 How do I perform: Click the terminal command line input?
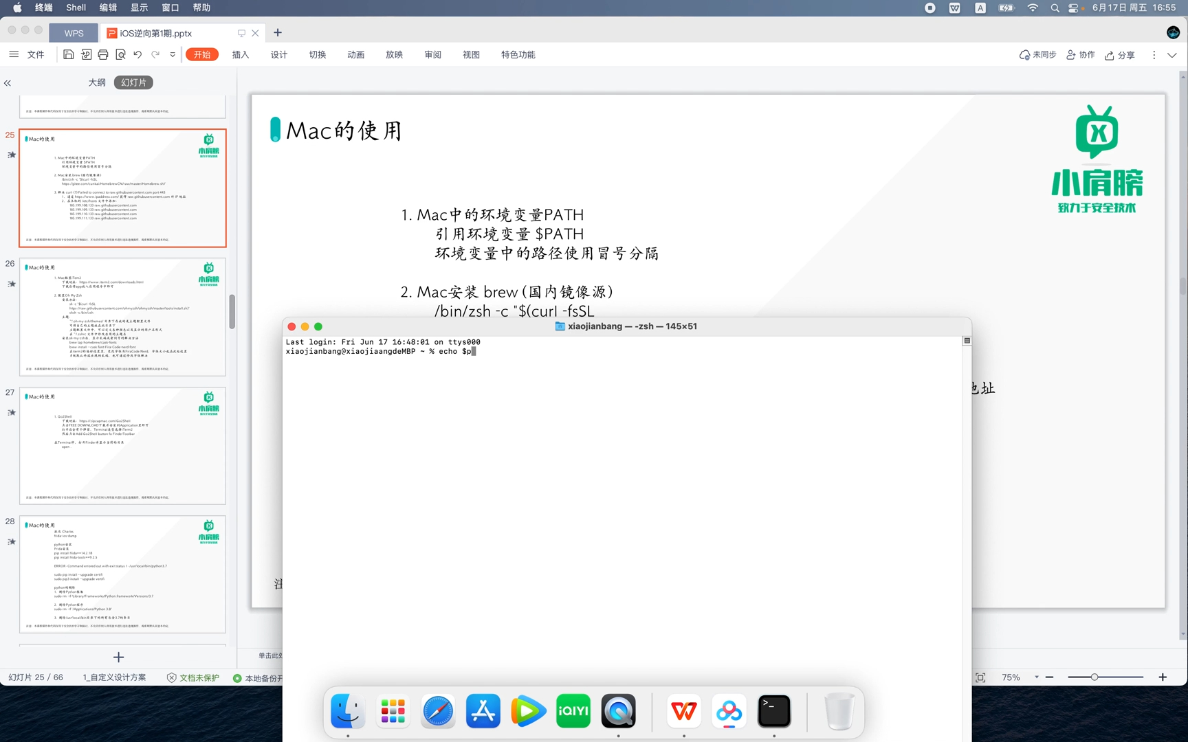tap(381, 351)
